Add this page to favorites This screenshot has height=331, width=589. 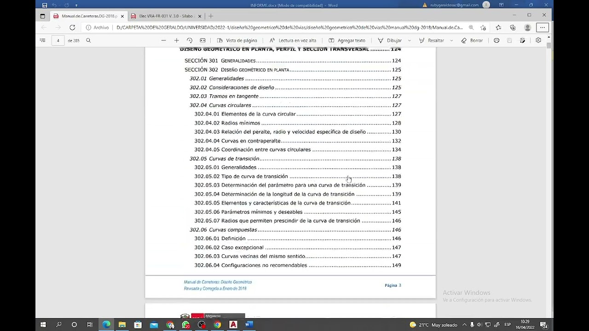[483, 28]
